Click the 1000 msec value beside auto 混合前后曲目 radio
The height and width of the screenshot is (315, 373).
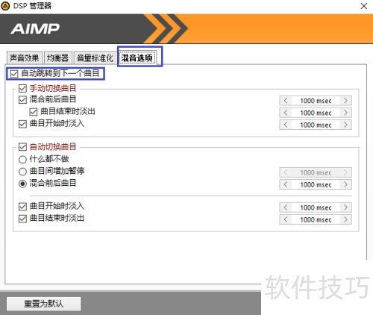tap(316, 184)
